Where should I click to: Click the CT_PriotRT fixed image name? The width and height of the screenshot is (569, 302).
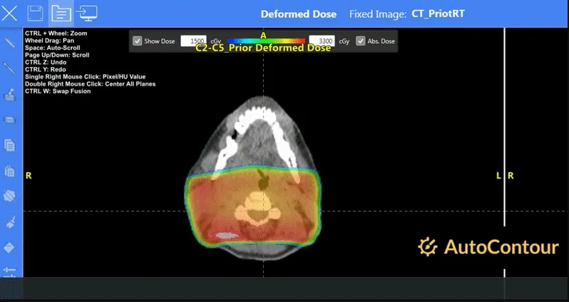[x=438, y=14]
